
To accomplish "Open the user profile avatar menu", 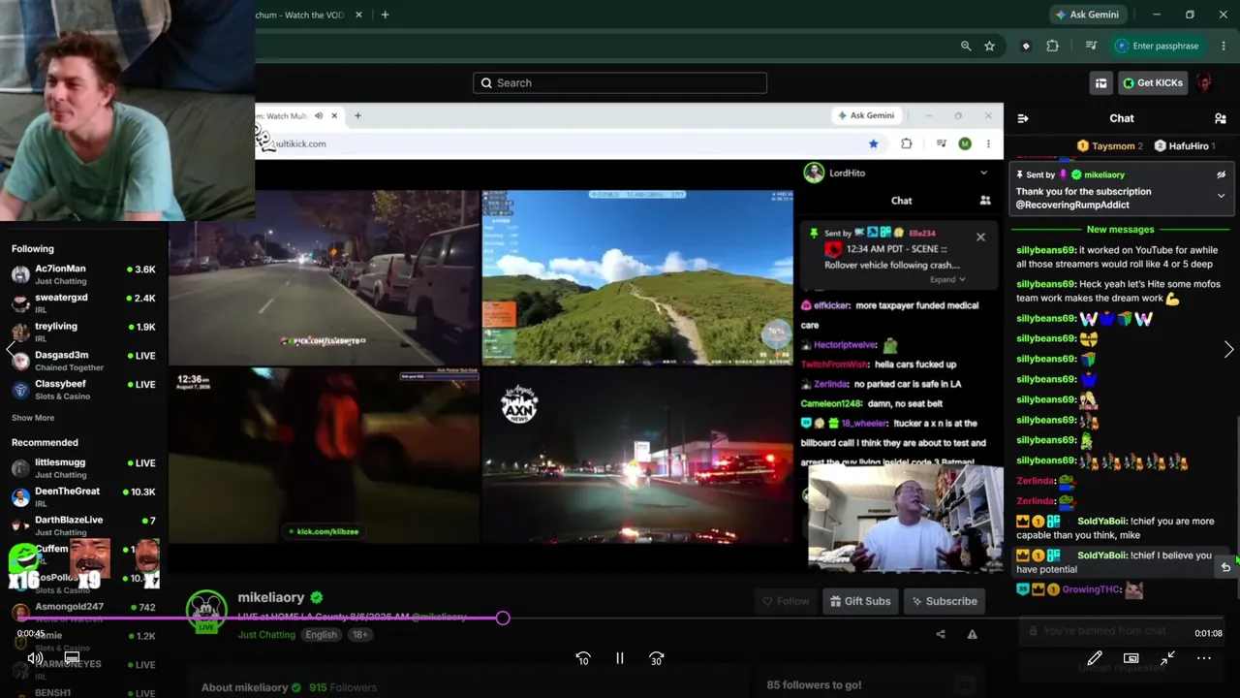I will tap(1205, 82).
